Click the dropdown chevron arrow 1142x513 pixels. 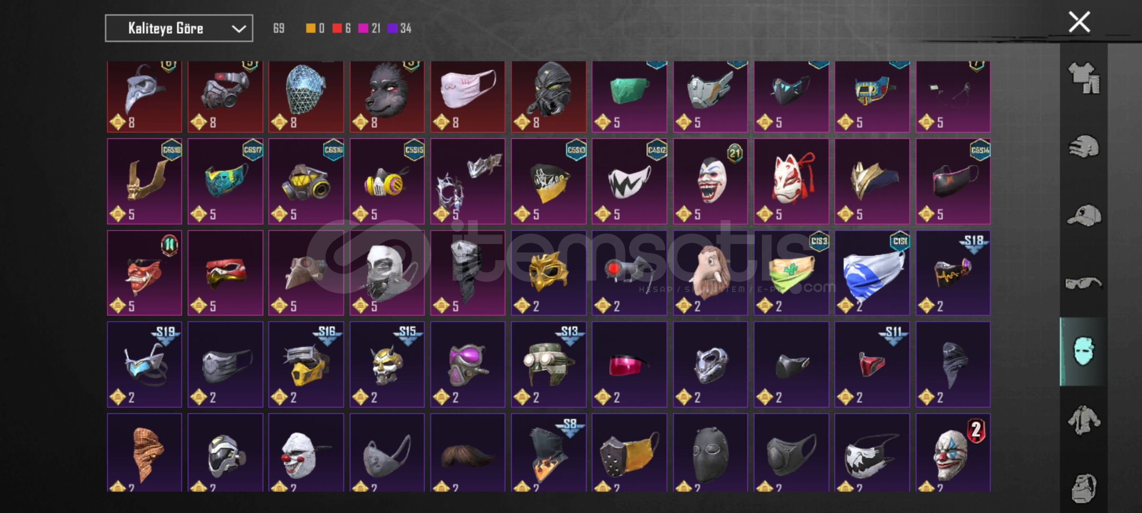coord(238,29)
